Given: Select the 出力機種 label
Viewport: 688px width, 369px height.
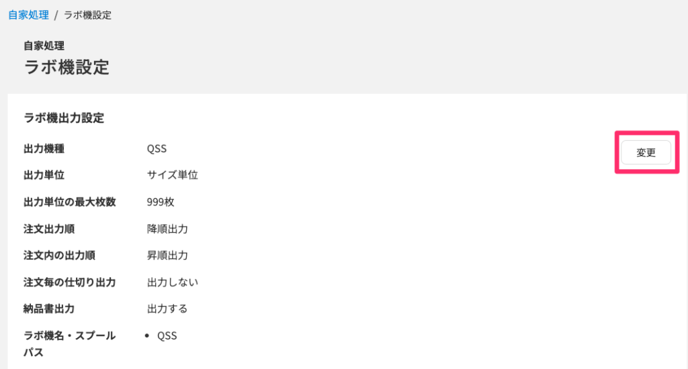Looking at the screenshot, I should 44,148.
